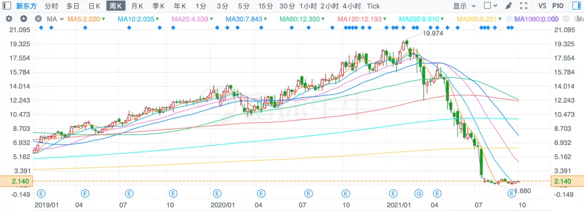Image resolution: width=584 pixels, height=211 pixels.
Task: Click the 2020/01 date axis label
Action: point(223,205)
